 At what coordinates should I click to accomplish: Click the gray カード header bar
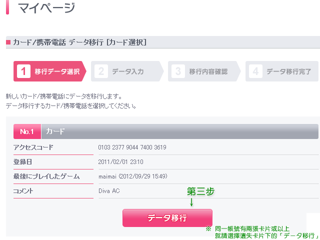tap(180, 131)
